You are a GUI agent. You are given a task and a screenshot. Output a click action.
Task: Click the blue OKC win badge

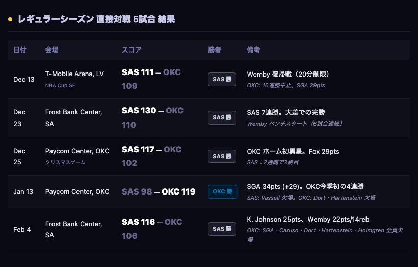[x=222, y=192]
